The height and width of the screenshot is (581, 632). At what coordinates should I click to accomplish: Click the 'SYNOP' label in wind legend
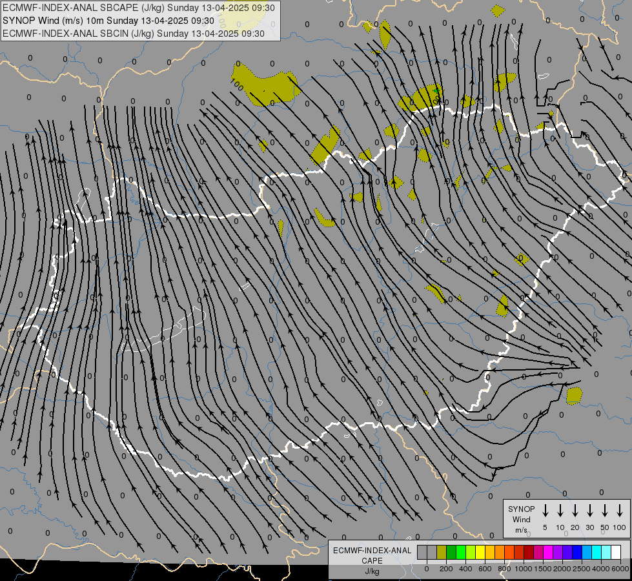pyautogui.click(x=521, y=509)
